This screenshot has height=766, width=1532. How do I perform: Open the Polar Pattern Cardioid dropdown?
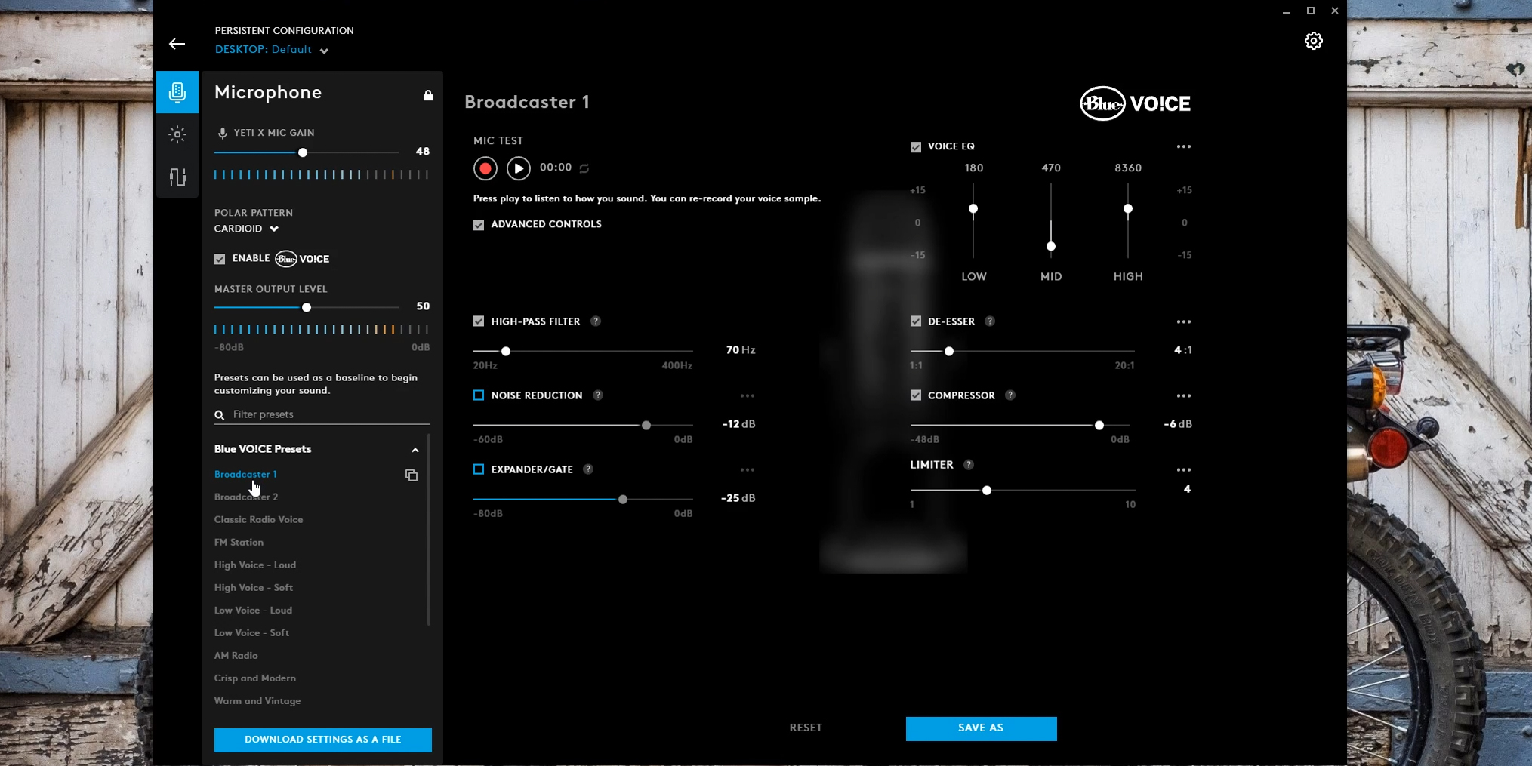point(247,229)
